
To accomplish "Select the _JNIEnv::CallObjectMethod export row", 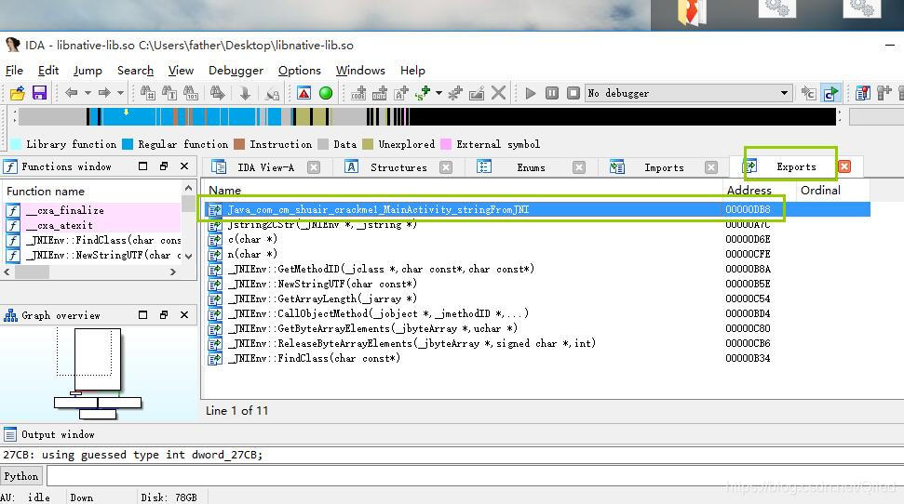I will click(537, 314).
